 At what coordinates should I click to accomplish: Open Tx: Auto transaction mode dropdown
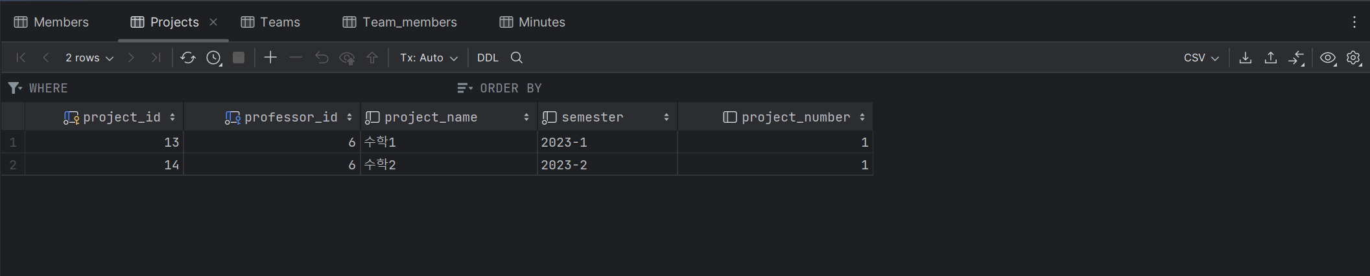click(429, 58)
